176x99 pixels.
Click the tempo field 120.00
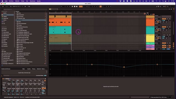(14, 7)
